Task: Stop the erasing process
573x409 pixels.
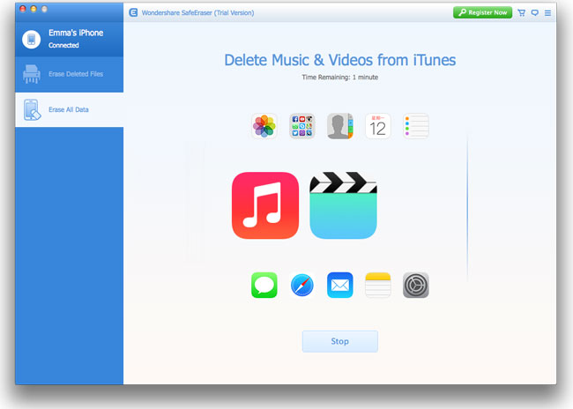Action: pos(340,341)
